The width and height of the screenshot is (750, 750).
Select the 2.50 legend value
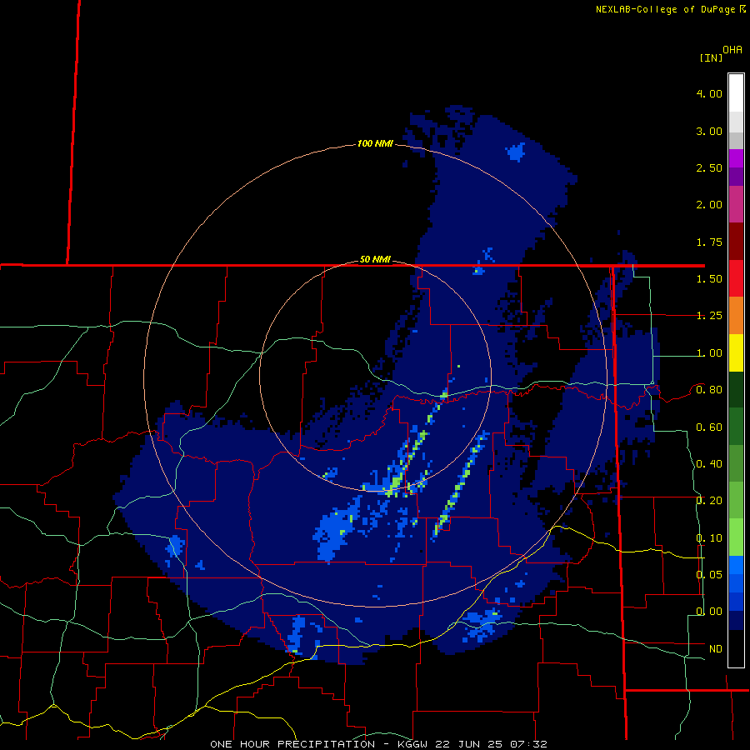click(x=709, y=167)
